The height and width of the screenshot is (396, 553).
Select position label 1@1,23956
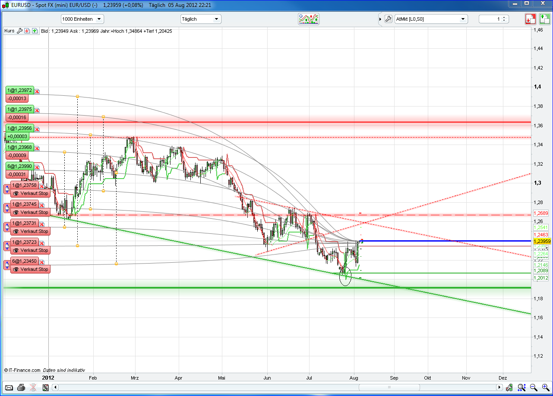20,129
